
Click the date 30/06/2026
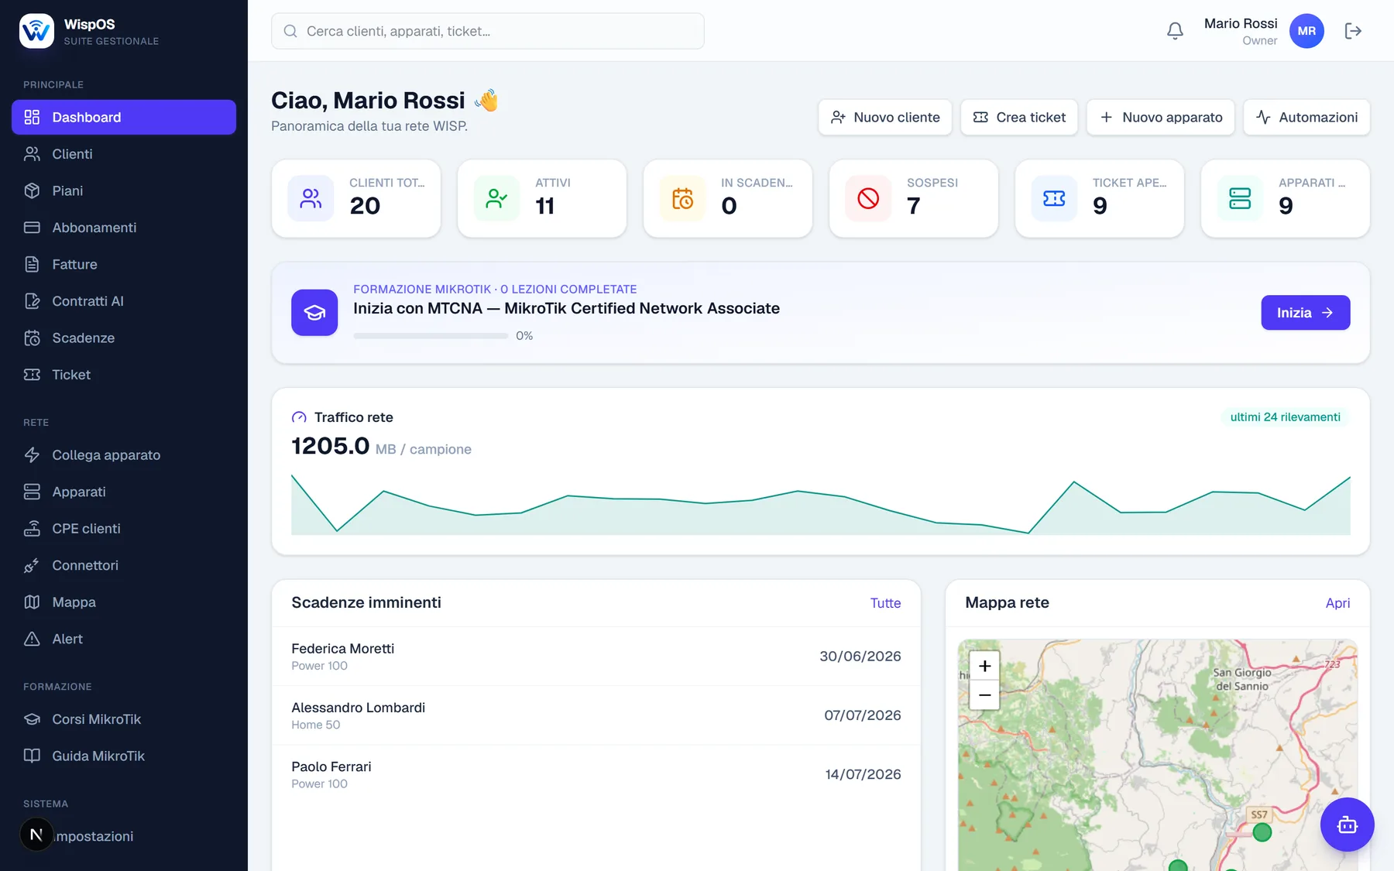pos(860,657)
